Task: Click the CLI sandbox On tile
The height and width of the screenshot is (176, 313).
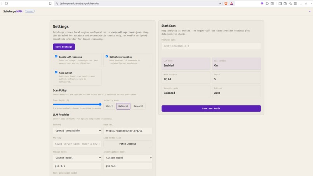Action: click(x=236, y=64)
